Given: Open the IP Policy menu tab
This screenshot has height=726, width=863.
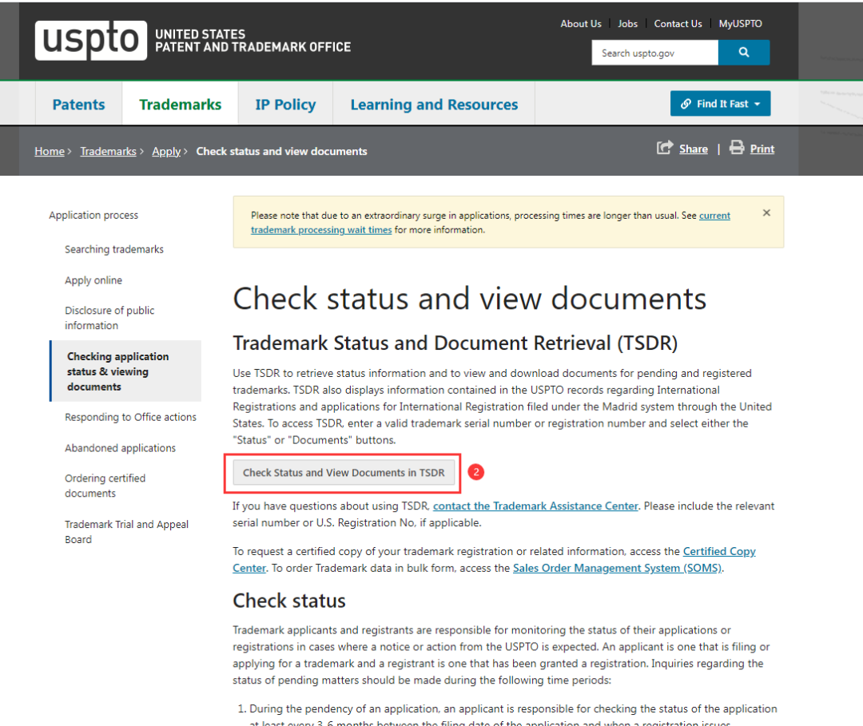Looking at the screenshot, I should click(285, 105).
